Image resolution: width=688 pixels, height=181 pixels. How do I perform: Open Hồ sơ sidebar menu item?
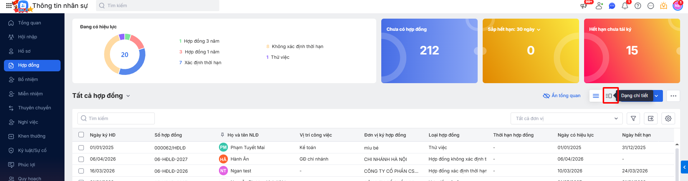point(24,51)
